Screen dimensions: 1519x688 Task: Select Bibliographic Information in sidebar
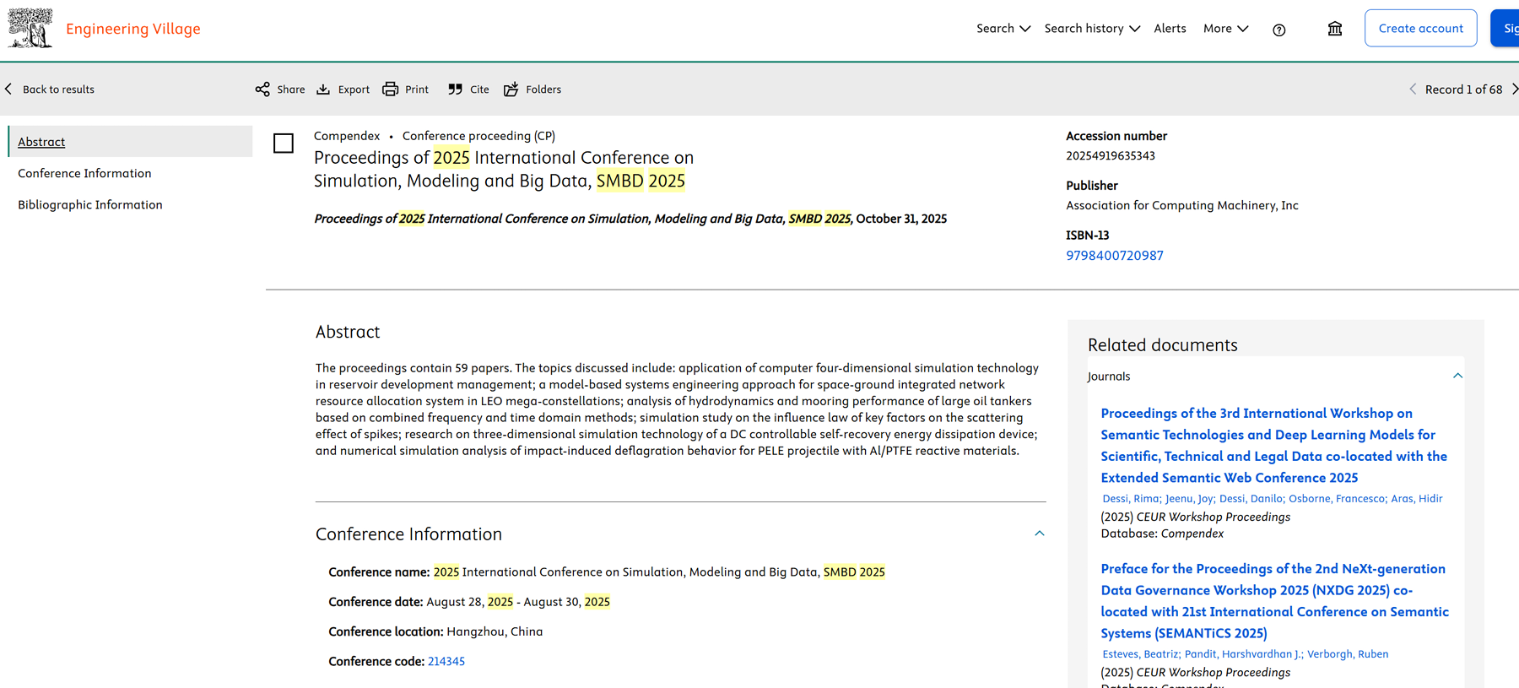pyautogui.click(x=90, y=204)
